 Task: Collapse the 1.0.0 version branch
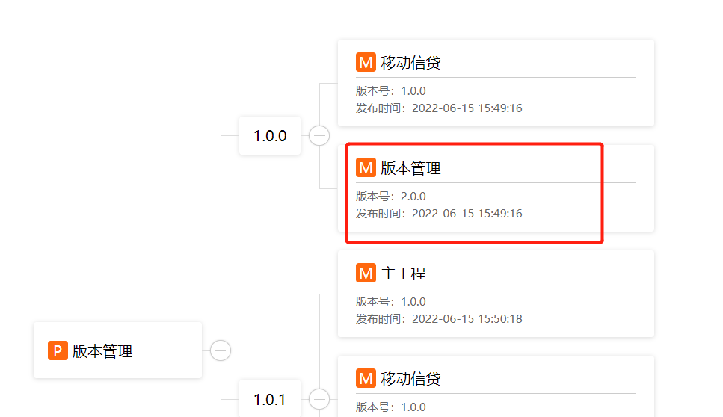pyautogui.click(x=319, y=136)
